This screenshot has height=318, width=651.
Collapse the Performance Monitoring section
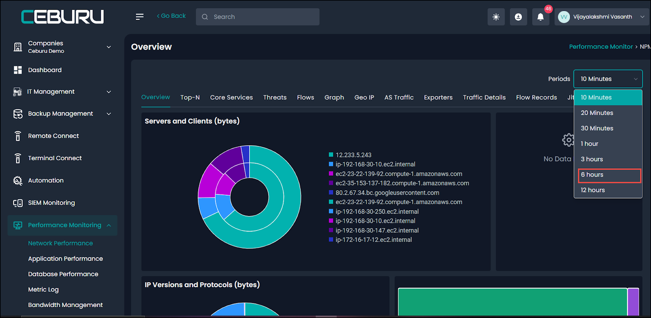(x=109, y=225)
